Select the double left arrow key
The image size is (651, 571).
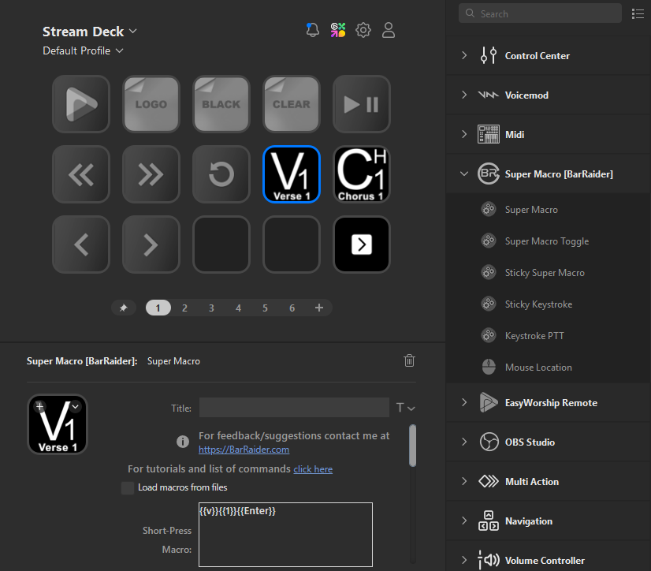pyautogui.click(x=81, y=174)
